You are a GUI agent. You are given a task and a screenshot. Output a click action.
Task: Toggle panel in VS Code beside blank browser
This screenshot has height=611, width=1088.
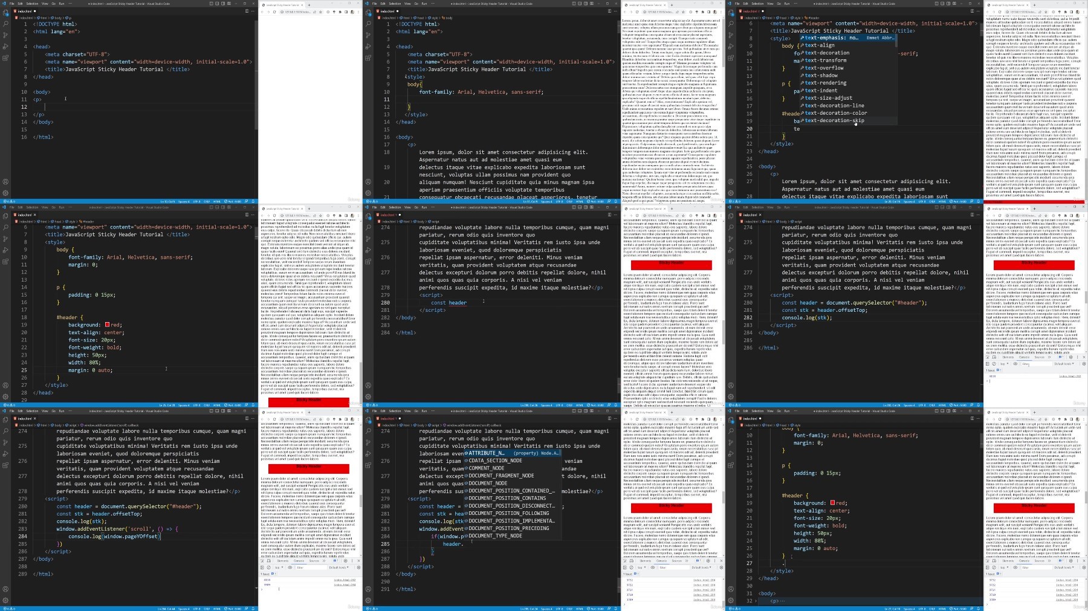(x=217, y=4)
